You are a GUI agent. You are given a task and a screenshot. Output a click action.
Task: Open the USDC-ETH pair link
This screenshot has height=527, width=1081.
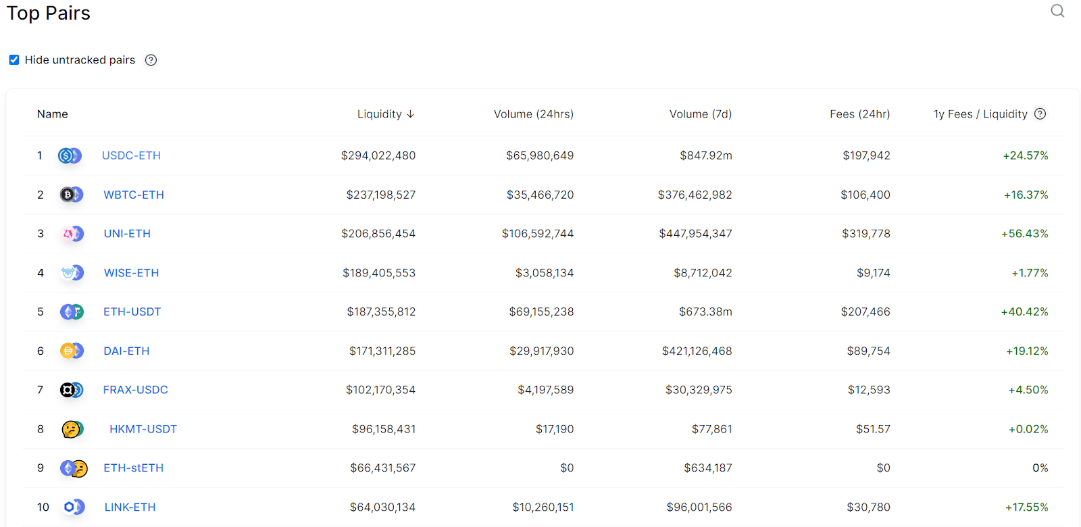coord(131,155)
